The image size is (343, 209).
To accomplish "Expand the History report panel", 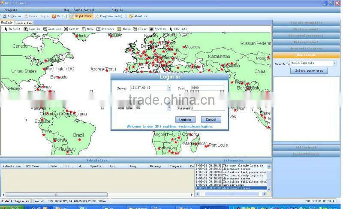I will [x=306, y=29].
